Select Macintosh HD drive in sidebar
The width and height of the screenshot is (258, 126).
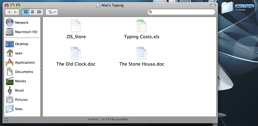[22, 32]
